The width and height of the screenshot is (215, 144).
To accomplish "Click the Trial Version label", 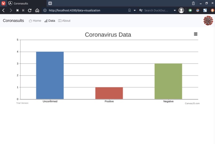I will 22,103.
